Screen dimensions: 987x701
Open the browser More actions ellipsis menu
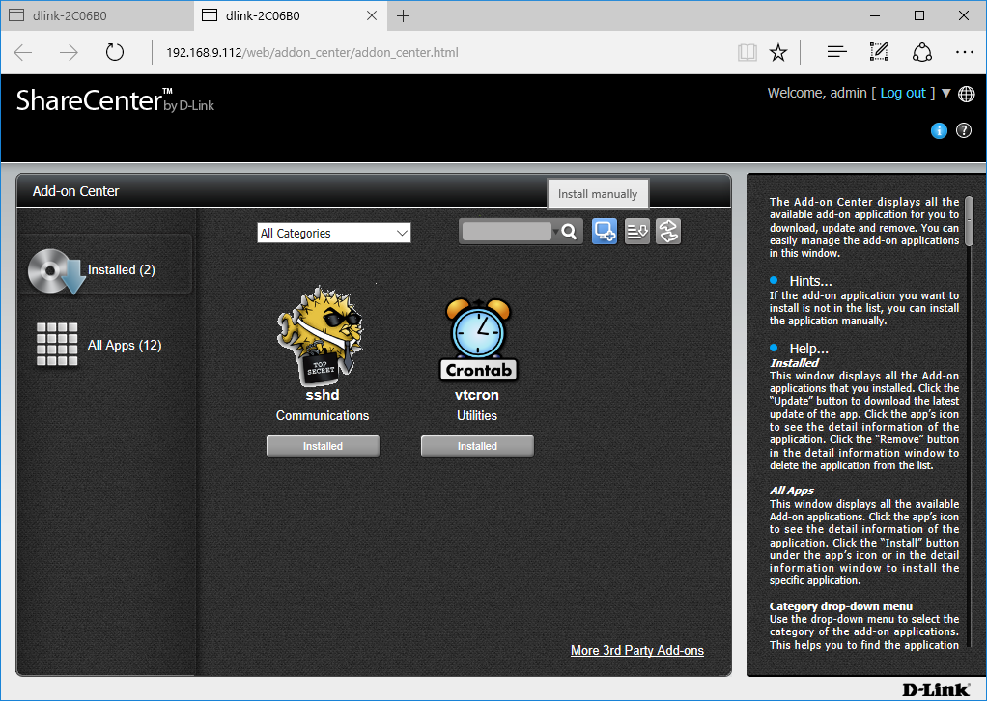(965, 52)
